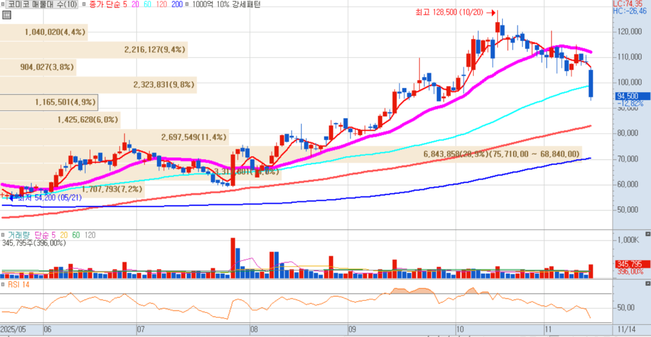651x337 pixels.
Task: Select volume 20 moving average legend in orange
Action: [x=64, y=235]
